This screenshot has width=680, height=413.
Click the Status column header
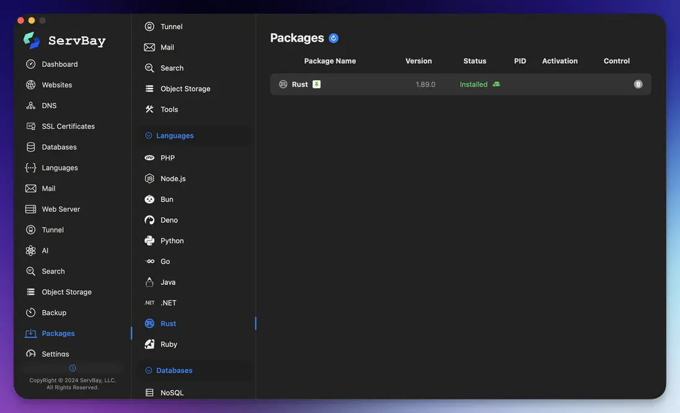pyautogui.click(x=475, y=61)
